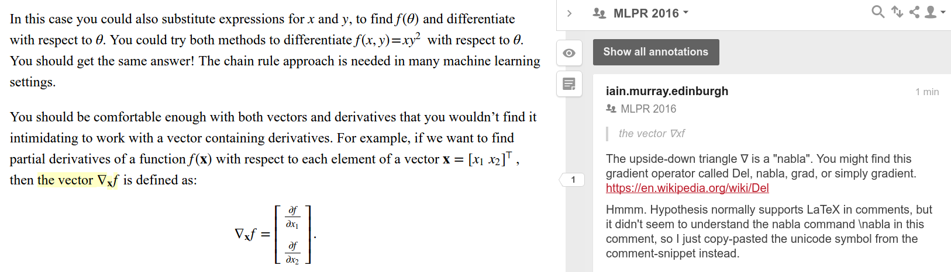
Task: Toggle highlight visibility eye button
Action: [x=569, y=53]
